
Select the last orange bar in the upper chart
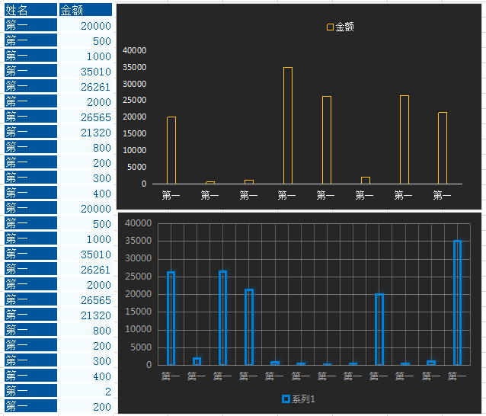tap(443, 148)
